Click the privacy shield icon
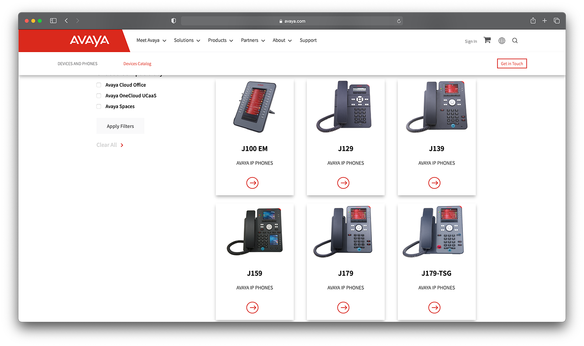Image resolution: width=584 pixels, height=346 pixels. pos(174,21)
